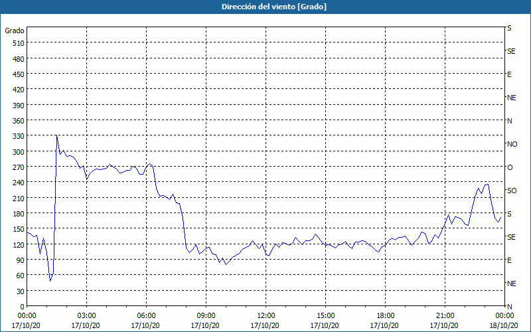Select the "480" value on the degree axis
This screenshot has width=531, height=332.
pyautogui.click(x=19, y=59)
